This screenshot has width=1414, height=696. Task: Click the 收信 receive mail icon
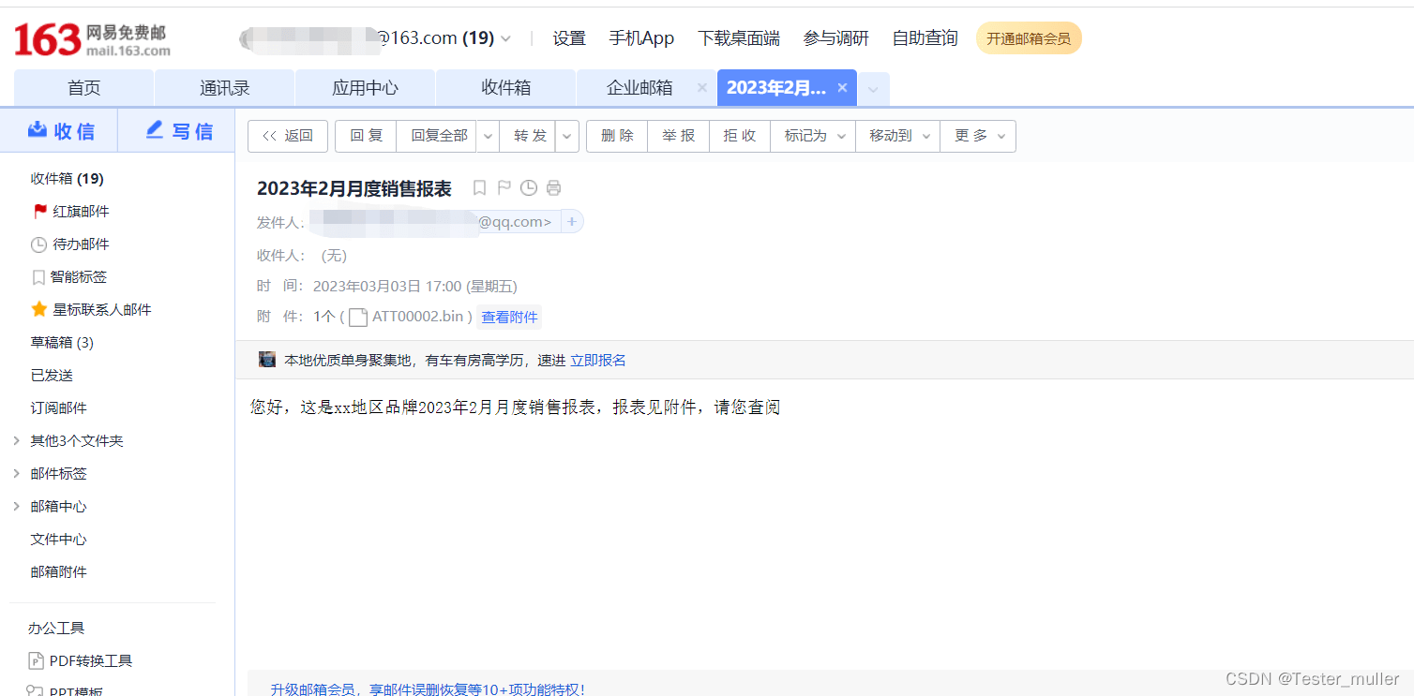pyautogui.click(x=39, y=130)
